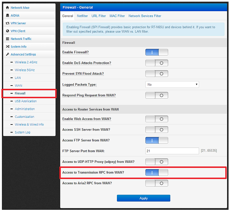Toggle UDP-HTTP Proxy access from WAN
Screen dimensions: 230x212
[157, 162]
